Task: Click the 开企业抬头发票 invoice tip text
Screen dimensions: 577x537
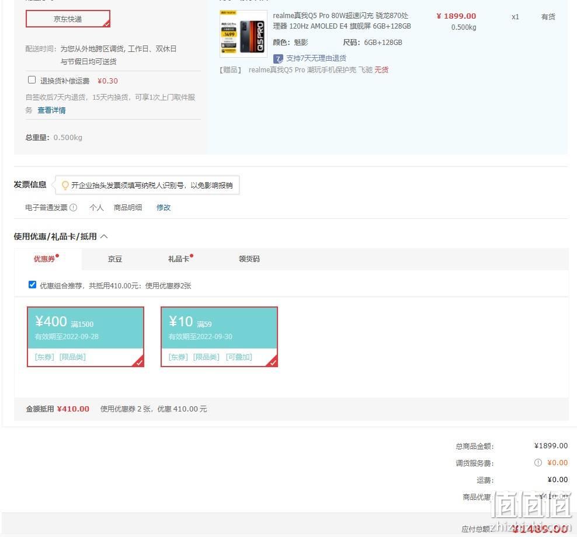Action: coord(152,186)
